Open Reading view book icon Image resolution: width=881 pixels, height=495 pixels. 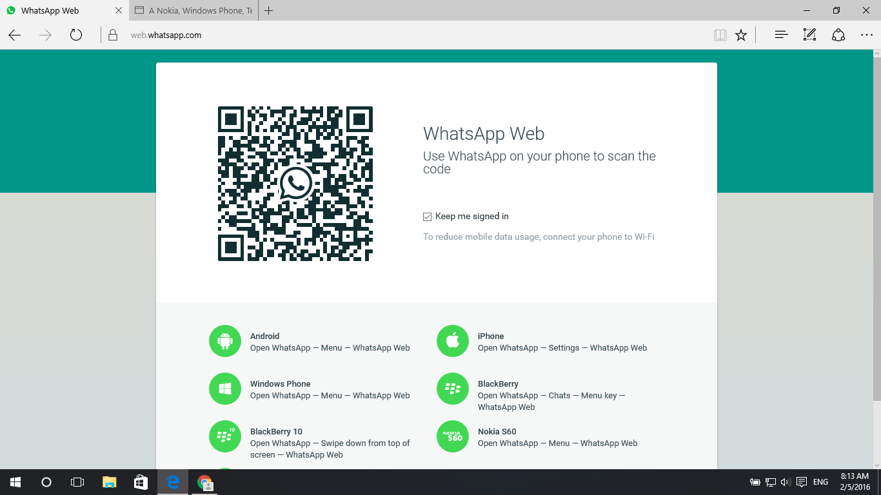tap(720, 35)
